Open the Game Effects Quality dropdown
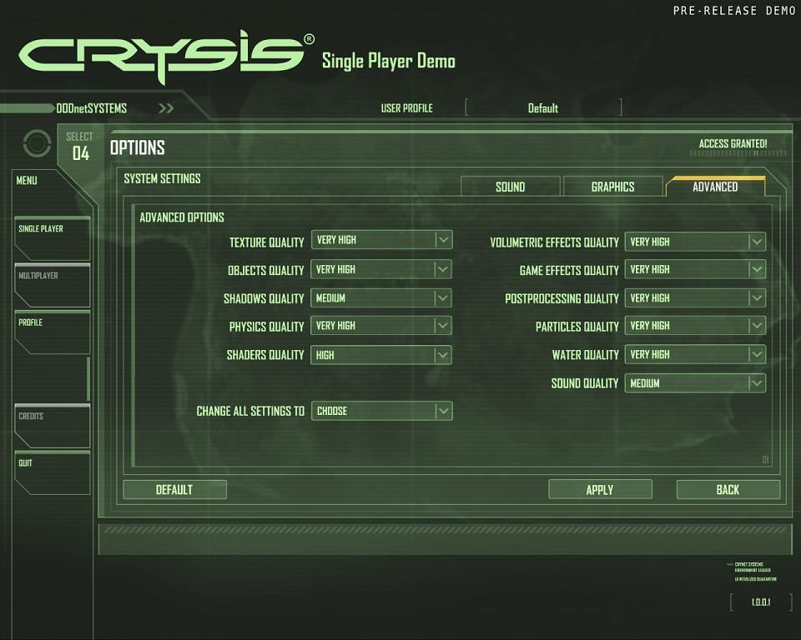Viewport: 801px width, 640px height. [x=695, y=269]
